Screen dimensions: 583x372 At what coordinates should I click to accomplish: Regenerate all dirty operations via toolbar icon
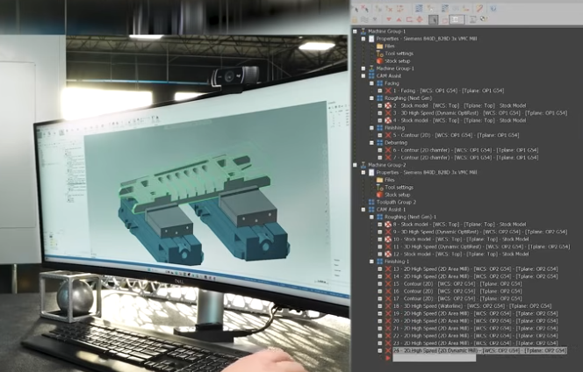[389, 8]
